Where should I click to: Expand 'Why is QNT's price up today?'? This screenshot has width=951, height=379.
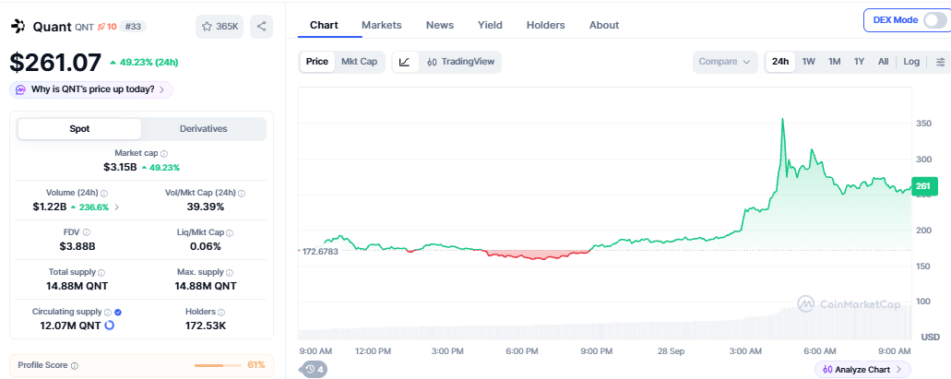91,89
